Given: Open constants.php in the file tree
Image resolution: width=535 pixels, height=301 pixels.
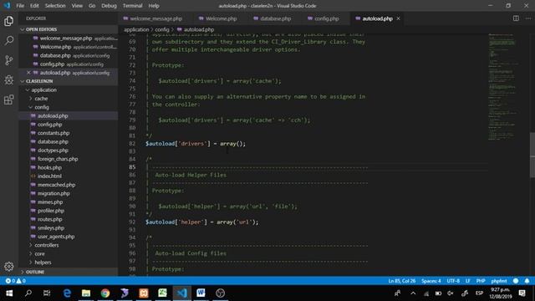Looking at the screenshot, I should coord(53,133).
